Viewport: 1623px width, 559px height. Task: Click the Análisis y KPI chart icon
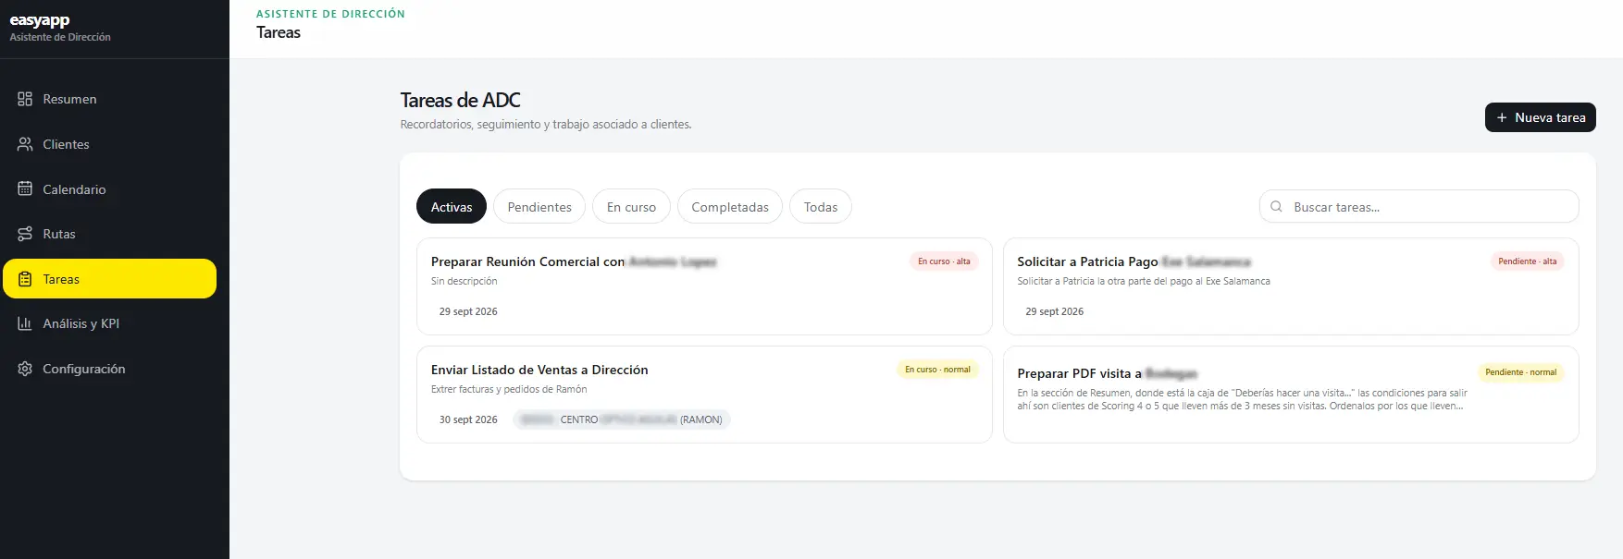[25, 323]
